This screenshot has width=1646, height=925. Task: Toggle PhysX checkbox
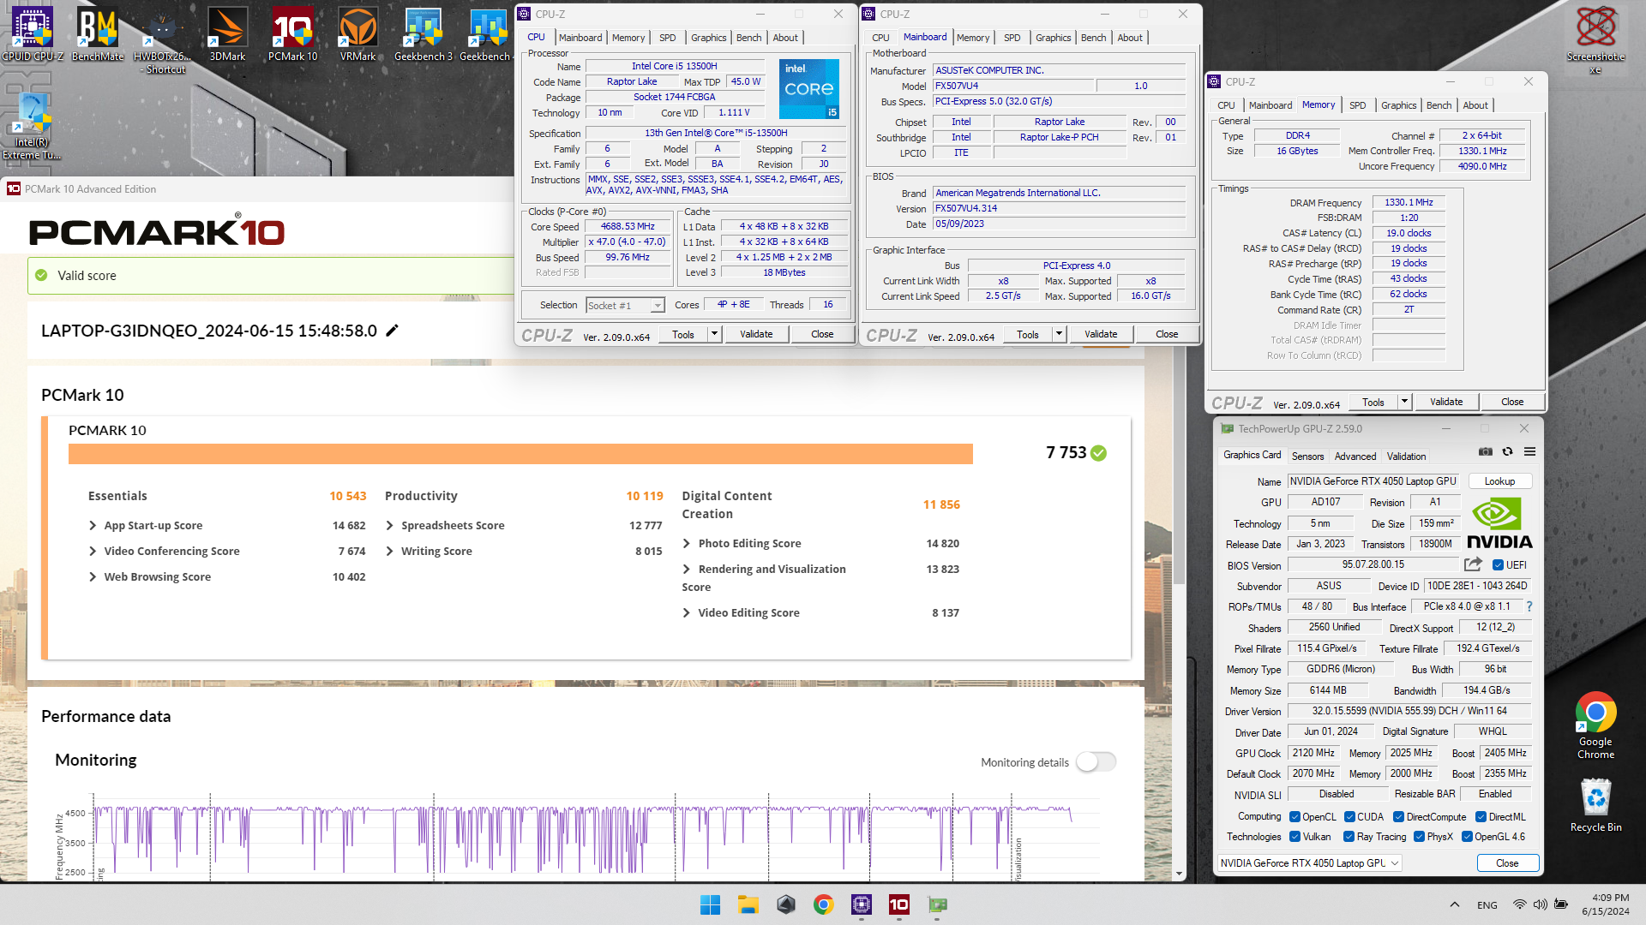pyautogui.click(x=1419, y=837)
